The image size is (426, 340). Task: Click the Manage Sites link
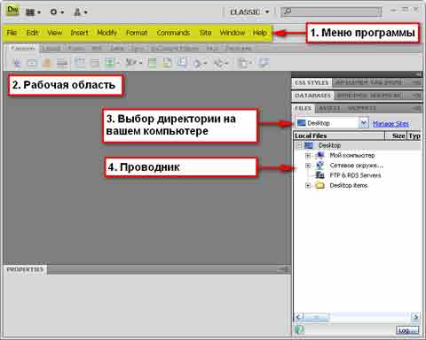point(390,124)
